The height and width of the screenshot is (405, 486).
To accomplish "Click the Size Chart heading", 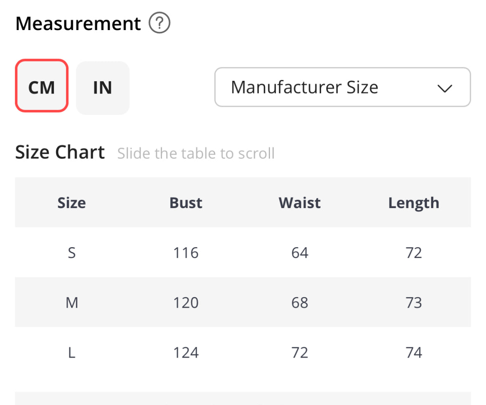I will coord(60,152).
